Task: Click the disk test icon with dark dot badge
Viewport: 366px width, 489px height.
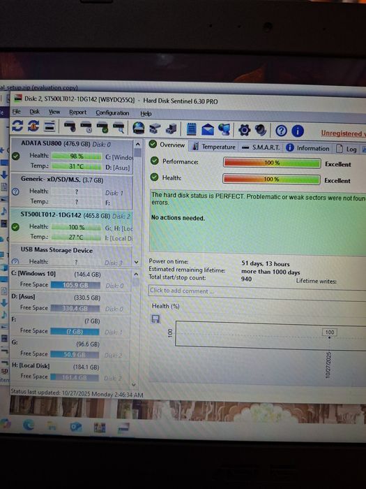Action: pyautogui.click(x=70, y=127)
